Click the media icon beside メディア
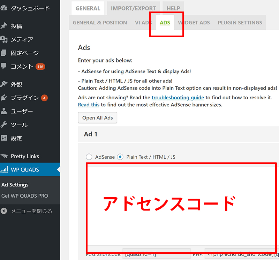Viewport: 279px width, 260px height. click(x=3, y=39)
